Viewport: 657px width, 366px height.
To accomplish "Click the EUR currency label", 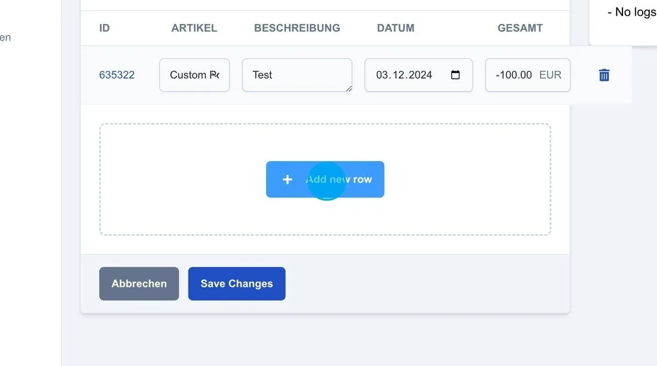I will point(550,75).
